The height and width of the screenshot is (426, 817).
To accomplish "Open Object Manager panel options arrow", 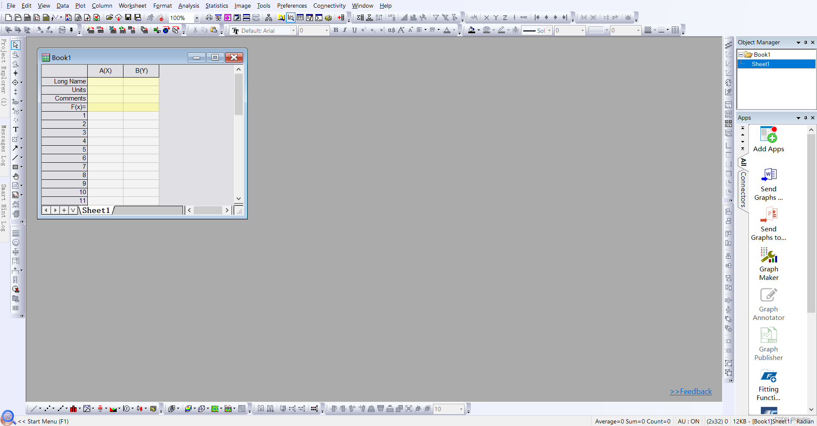I will (x=798, y=43).
